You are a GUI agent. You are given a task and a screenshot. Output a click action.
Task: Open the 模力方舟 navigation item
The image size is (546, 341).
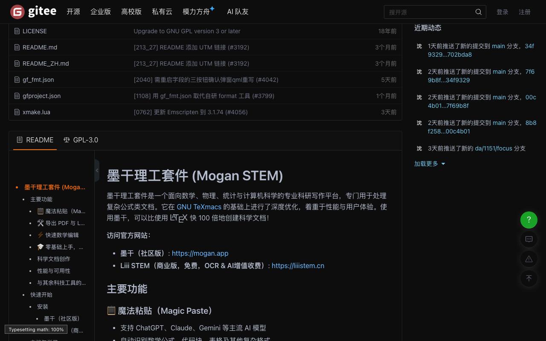coord(196,12)
